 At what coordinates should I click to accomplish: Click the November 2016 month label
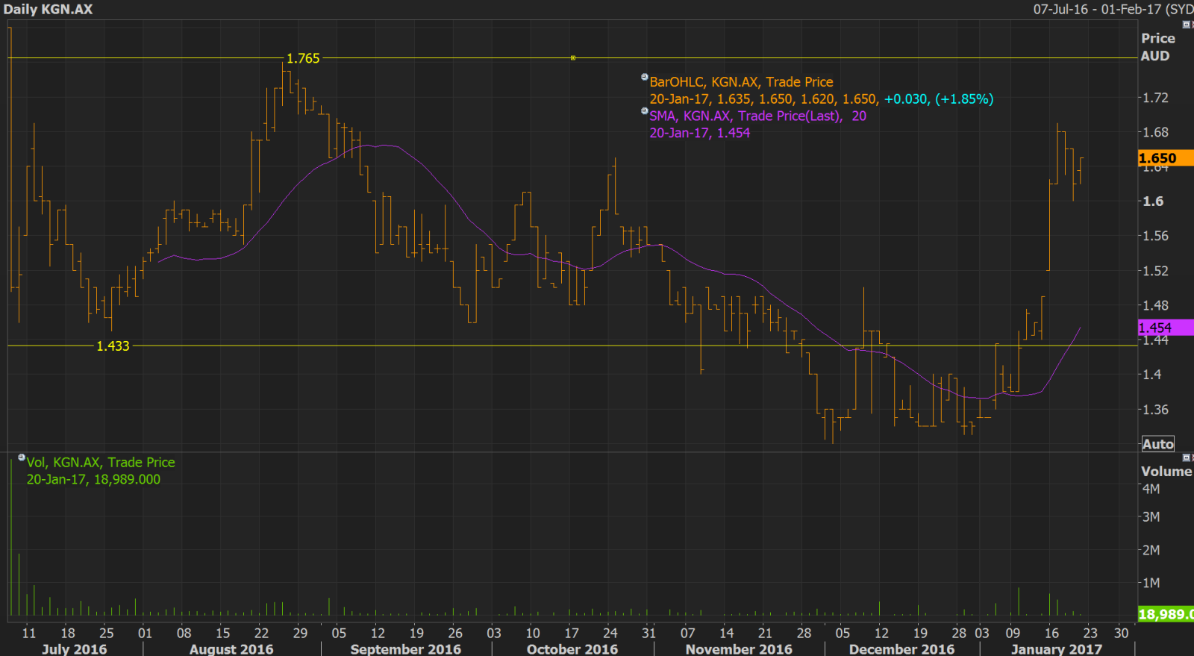click(739, 649)
